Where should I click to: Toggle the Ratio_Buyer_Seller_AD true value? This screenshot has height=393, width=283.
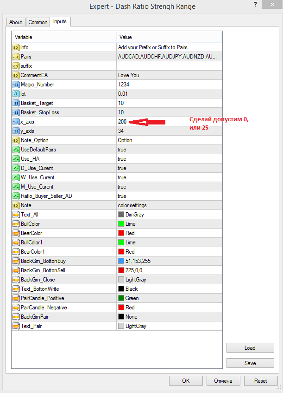pyautogui.click(x=169, y=196)
